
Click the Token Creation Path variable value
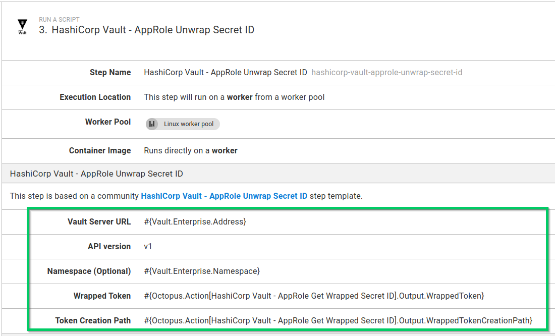coord(339,320)
